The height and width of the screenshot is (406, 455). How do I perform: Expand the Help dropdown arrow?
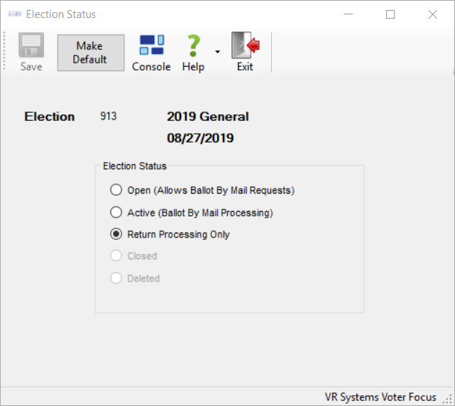coord(217,52)
